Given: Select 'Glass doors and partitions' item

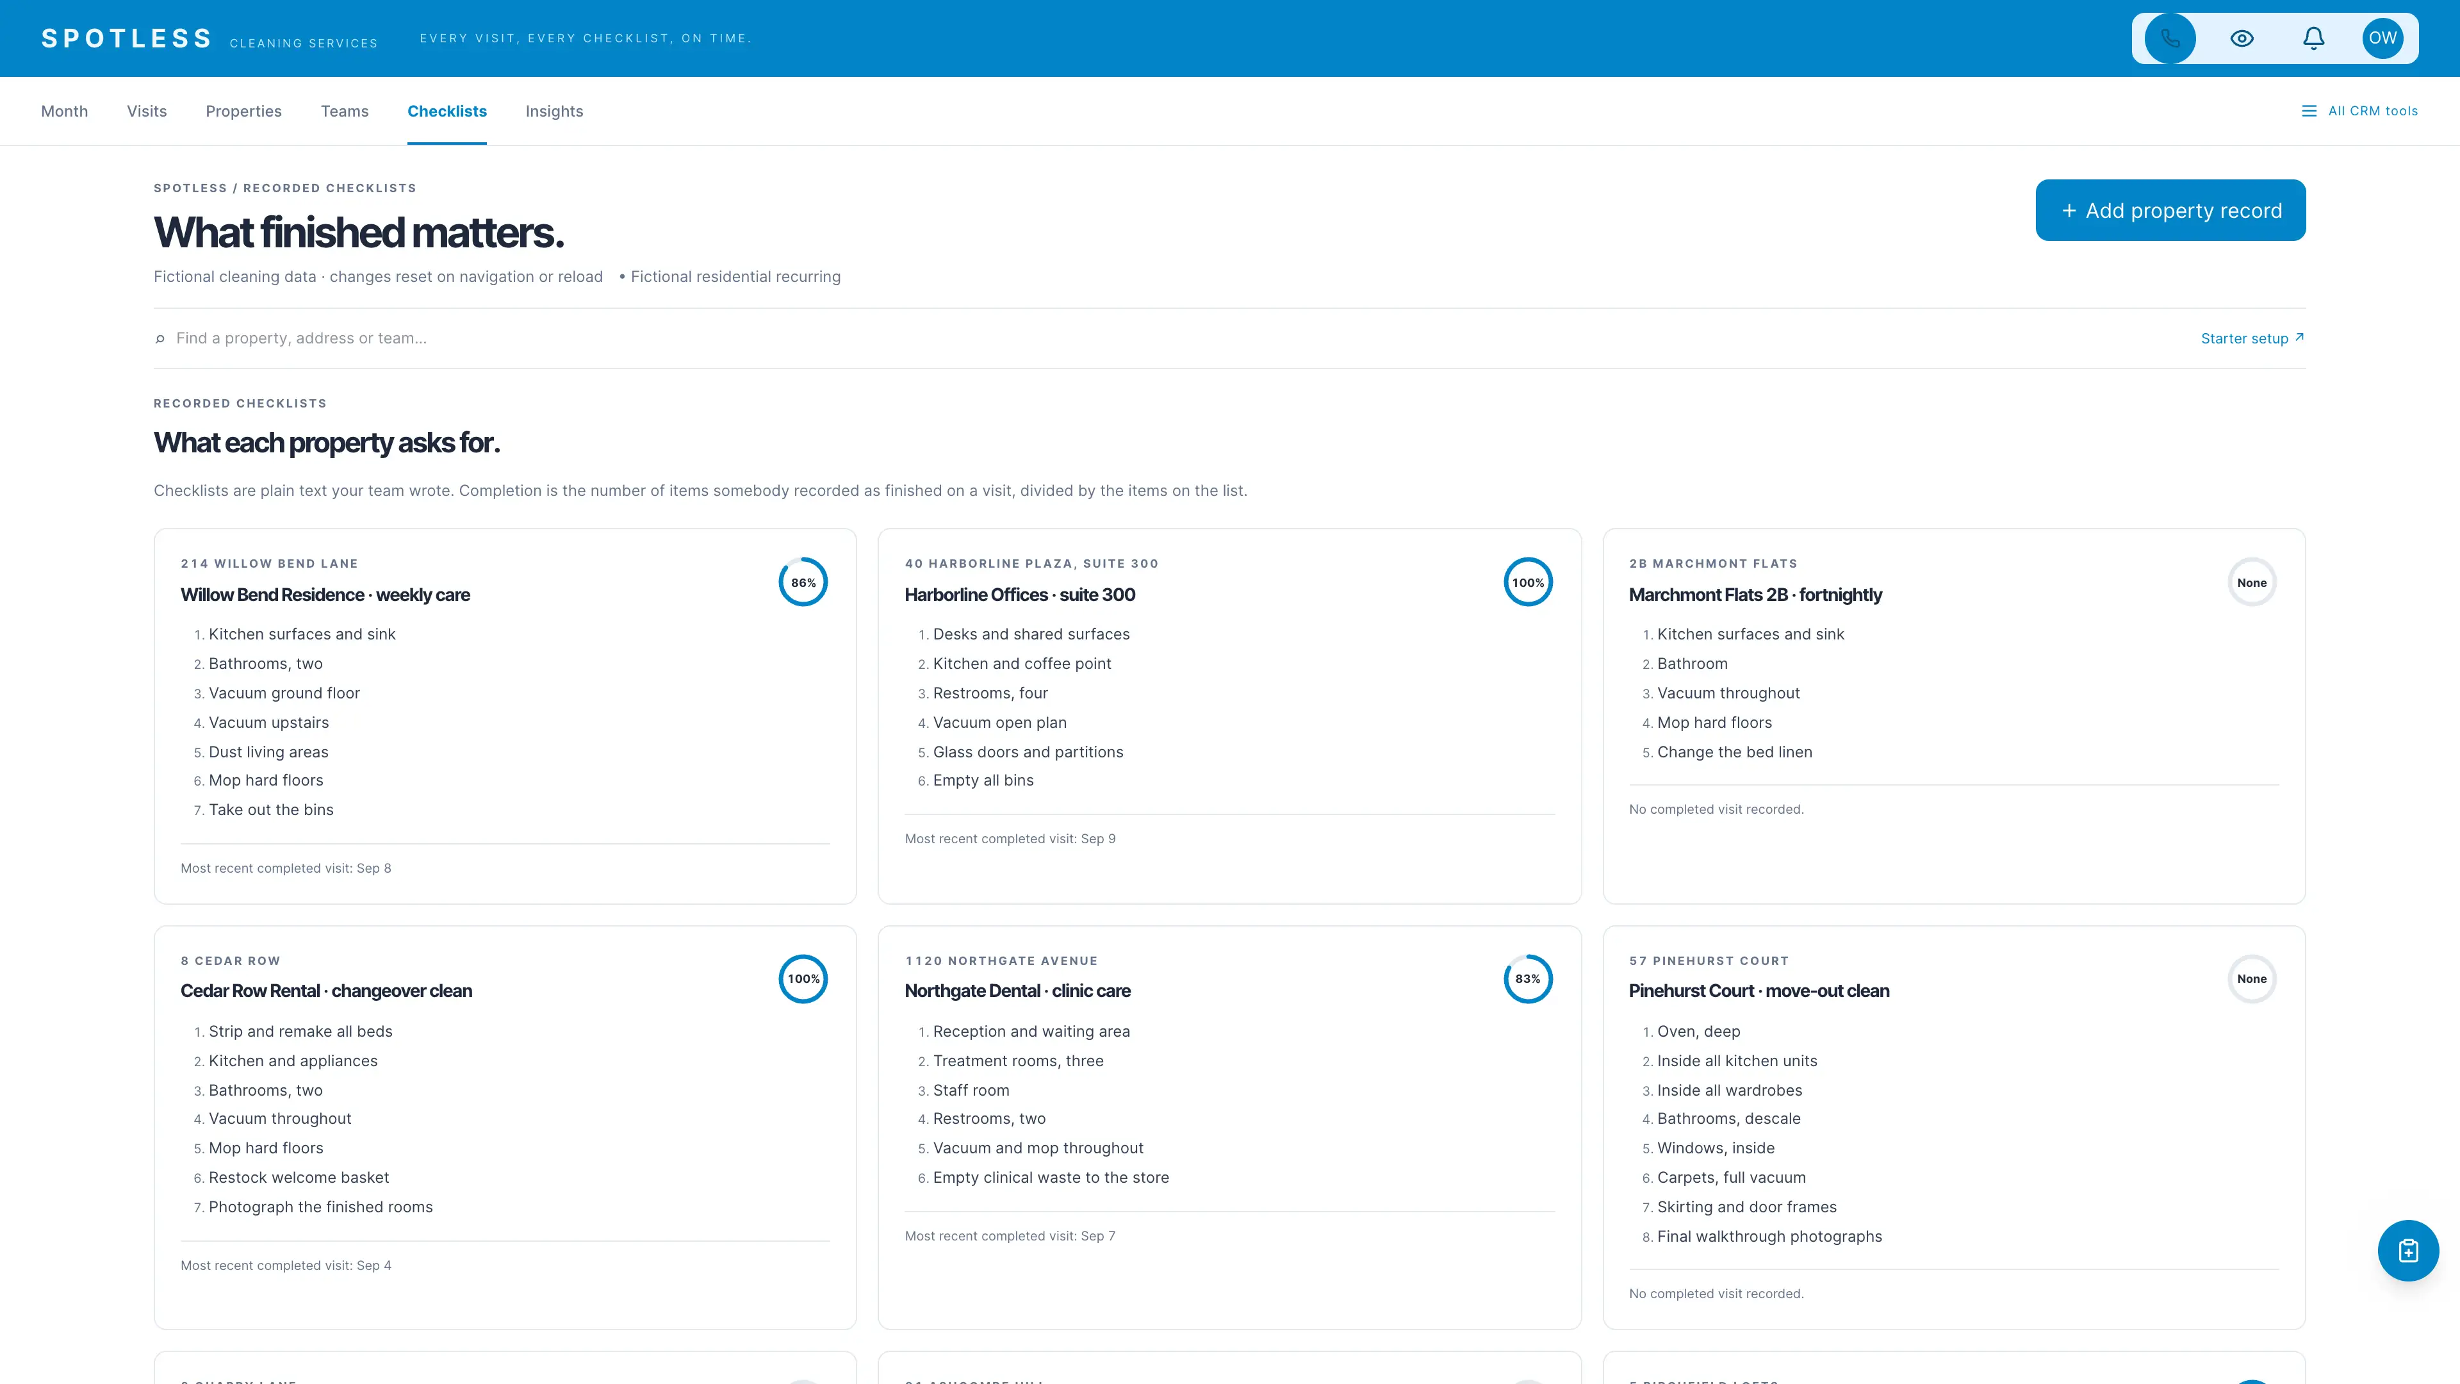Looking at the screenshot, I should (1028, 753).
